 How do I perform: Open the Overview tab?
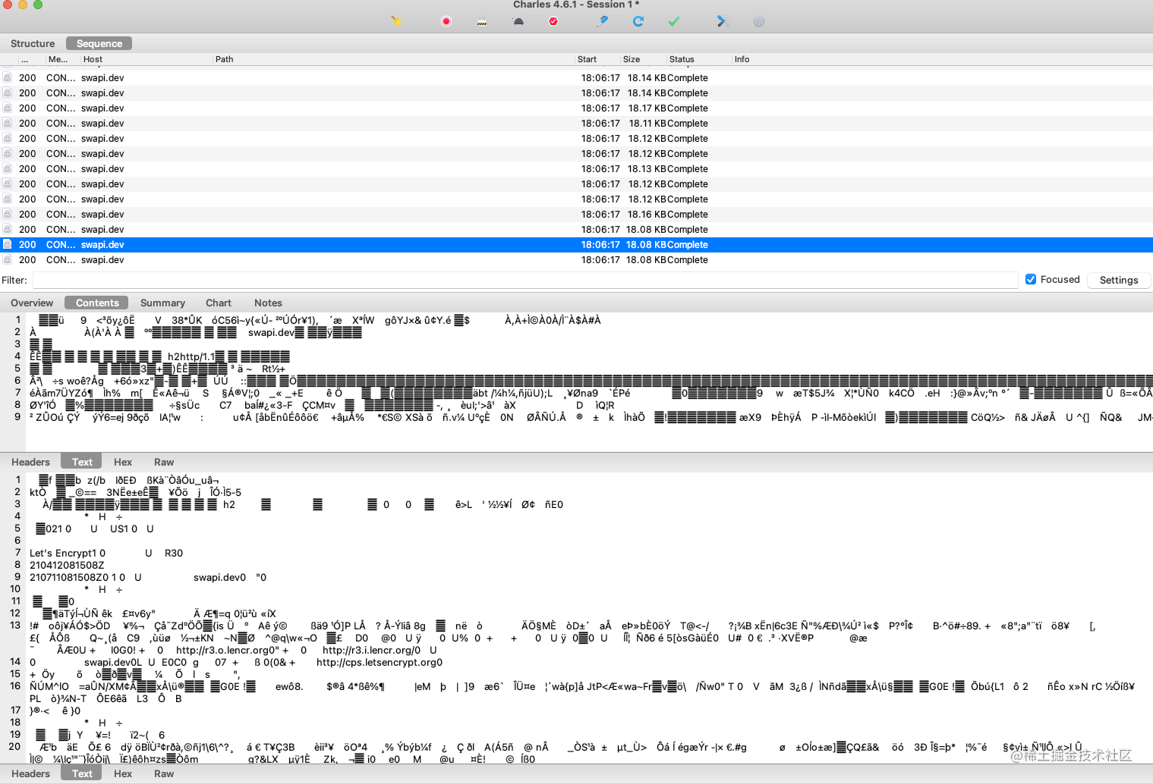click(x=32, y=303)
